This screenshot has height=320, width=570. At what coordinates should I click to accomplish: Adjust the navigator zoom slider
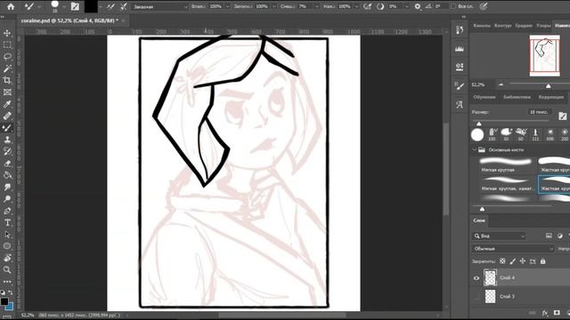click(549, 85)
